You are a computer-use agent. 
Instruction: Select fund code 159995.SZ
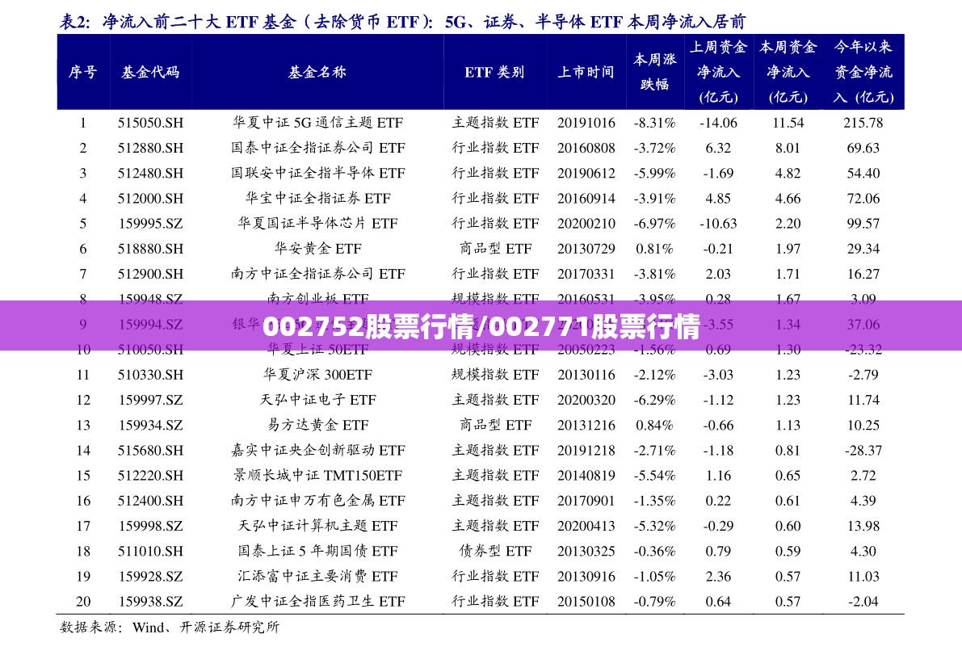pos(150,224)
